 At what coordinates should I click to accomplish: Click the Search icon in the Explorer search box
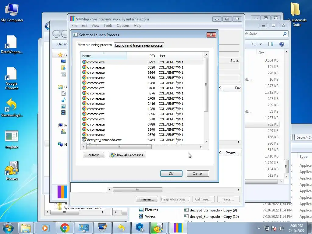pyautogui.click(x=285, y=34)
